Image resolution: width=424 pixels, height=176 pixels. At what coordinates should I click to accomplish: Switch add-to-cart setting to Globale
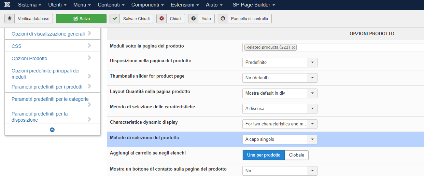[x=296, y=155]
